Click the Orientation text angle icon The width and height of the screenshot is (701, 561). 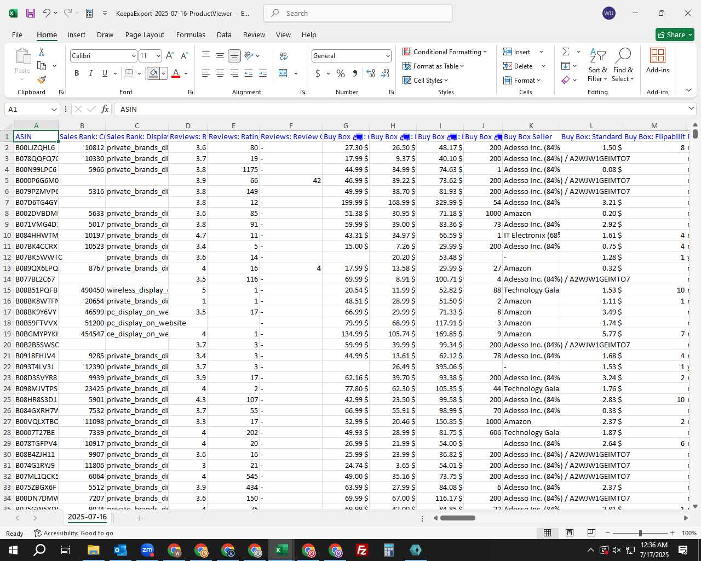pos(249,56)
